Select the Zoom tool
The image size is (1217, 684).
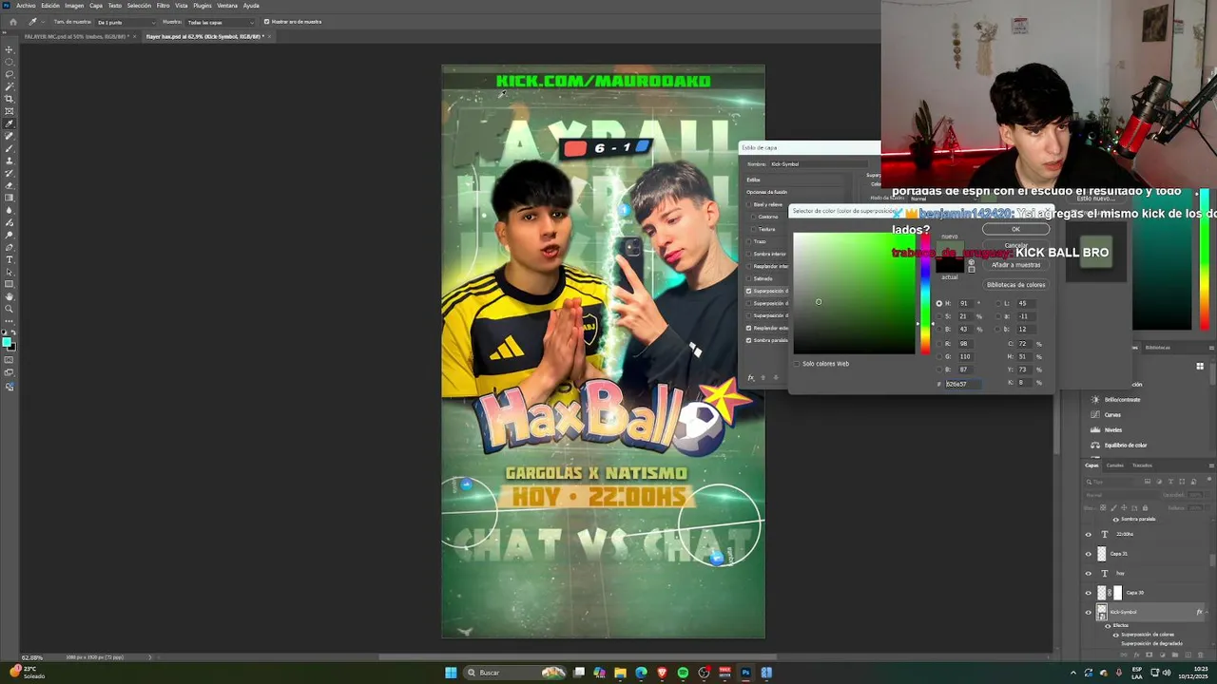pyautogui.click(x=10, y=309)
